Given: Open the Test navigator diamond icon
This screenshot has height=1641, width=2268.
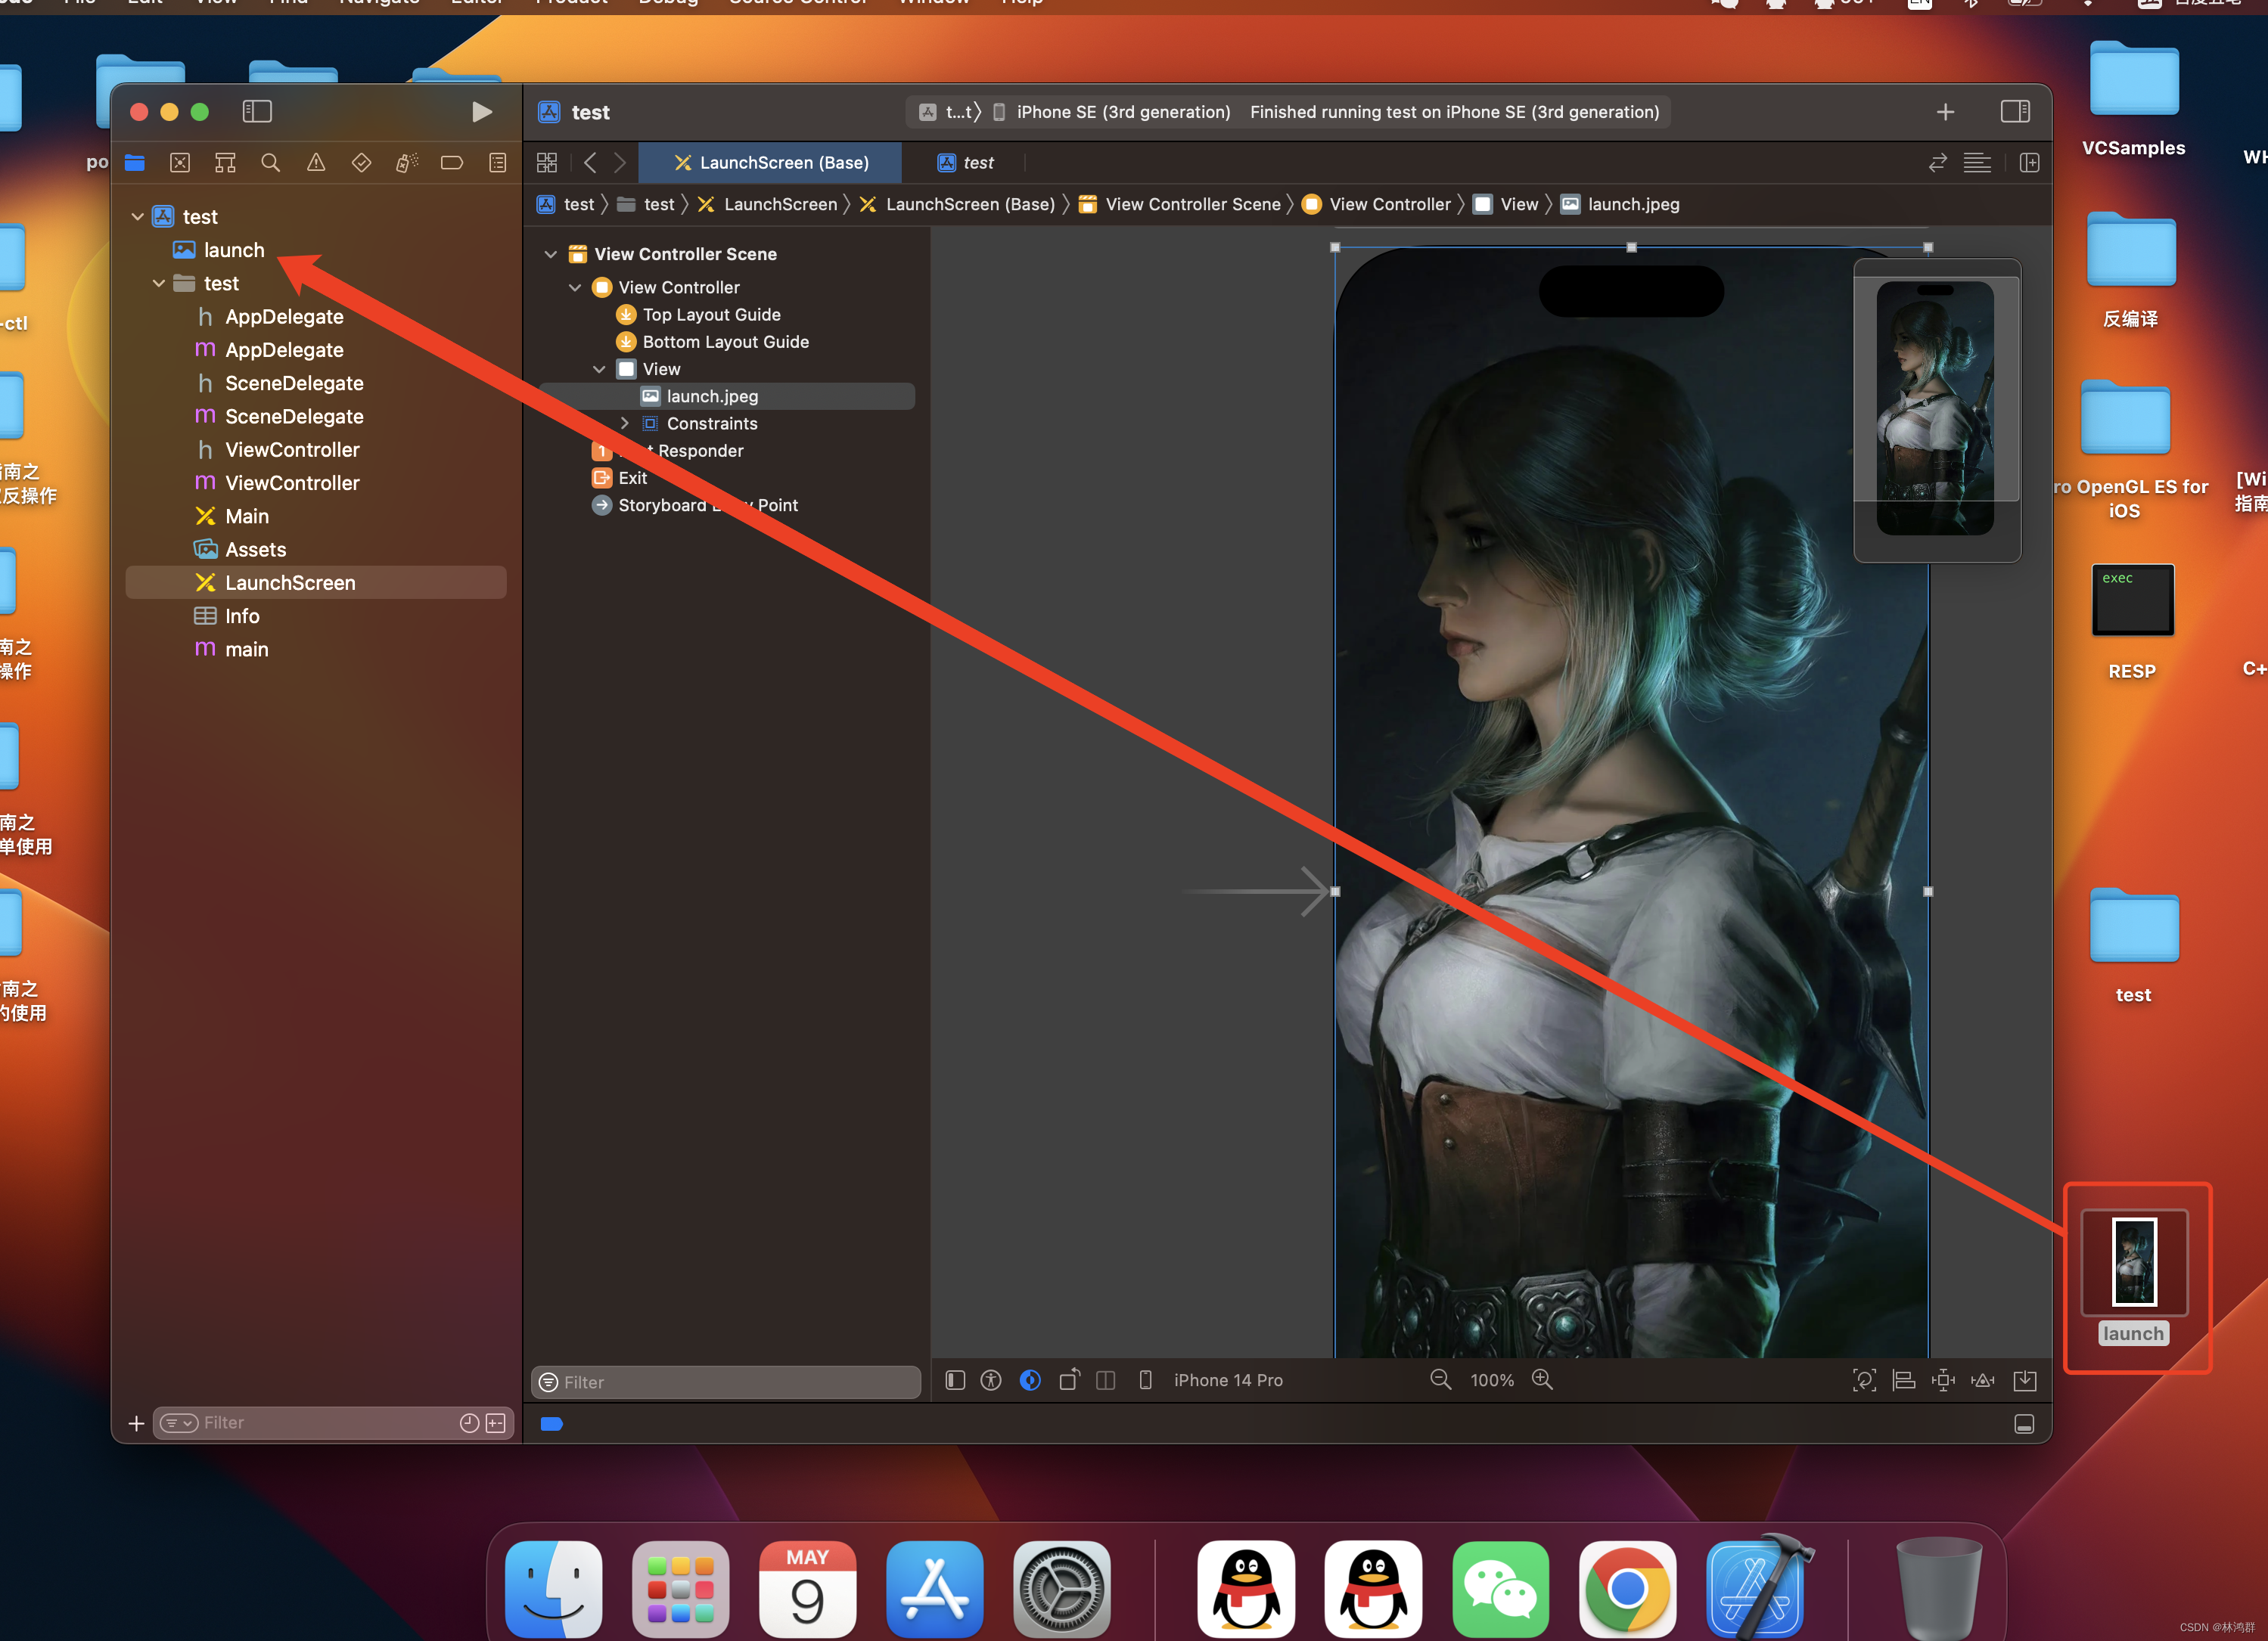Looking at the screenshot, I should 361,163.
